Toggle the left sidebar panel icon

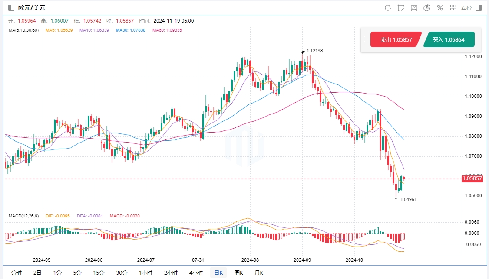point(11,8)
